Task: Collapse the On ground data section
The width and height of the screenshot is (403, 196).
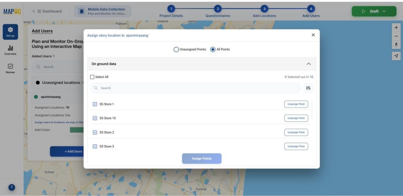Action: (309, 64)
